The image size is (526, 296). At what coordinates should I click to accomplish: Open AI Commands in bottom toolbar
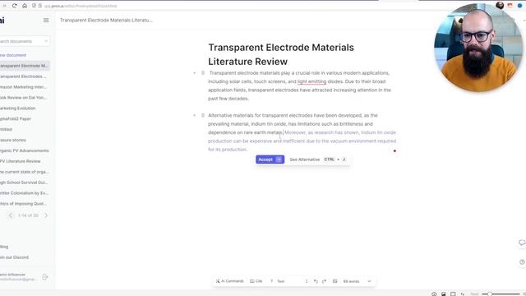coord(230,281)
